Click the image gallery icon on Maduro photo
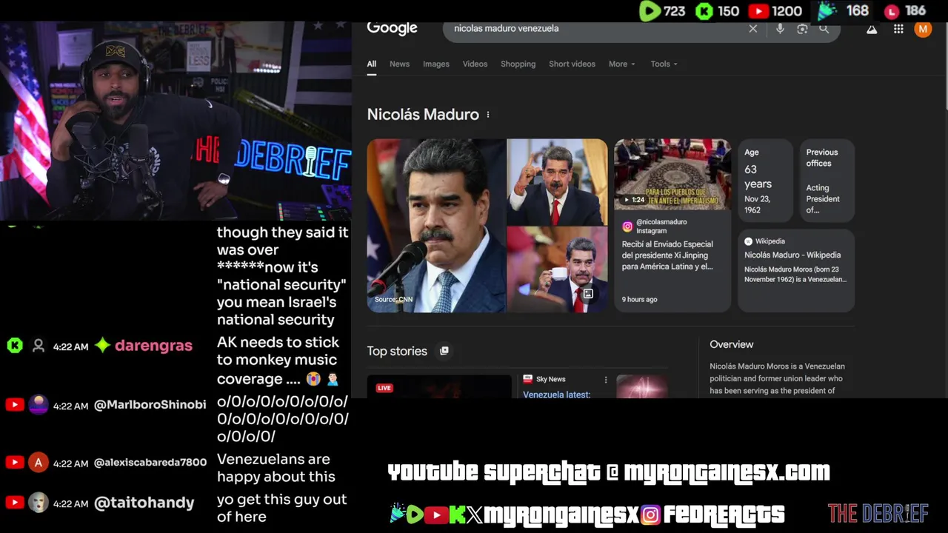Viewport: 948px width, 533px height. pos(588,294)
